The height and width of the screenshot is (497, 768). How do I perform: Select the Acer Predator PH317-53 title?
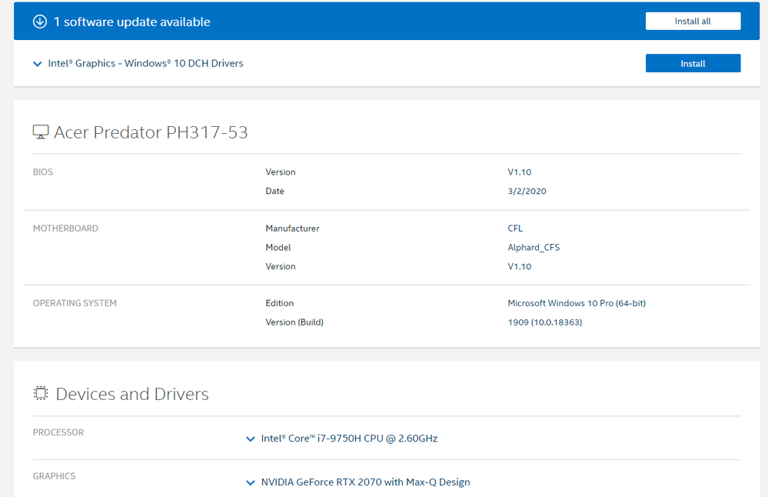[x=151, y=132]
